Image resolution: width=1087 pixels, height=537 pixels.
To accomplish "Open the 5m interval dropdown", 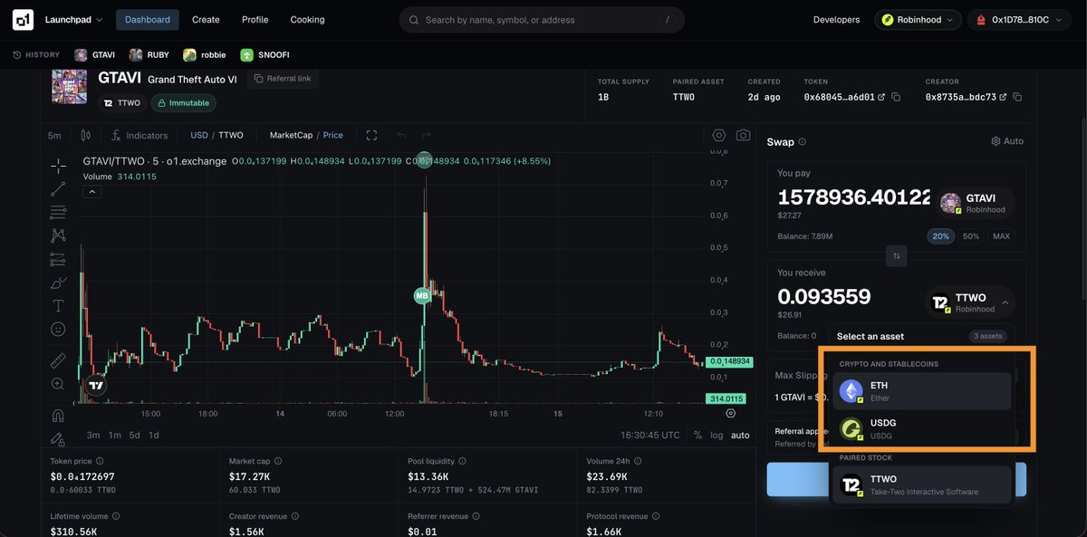I will pos(54,135).
